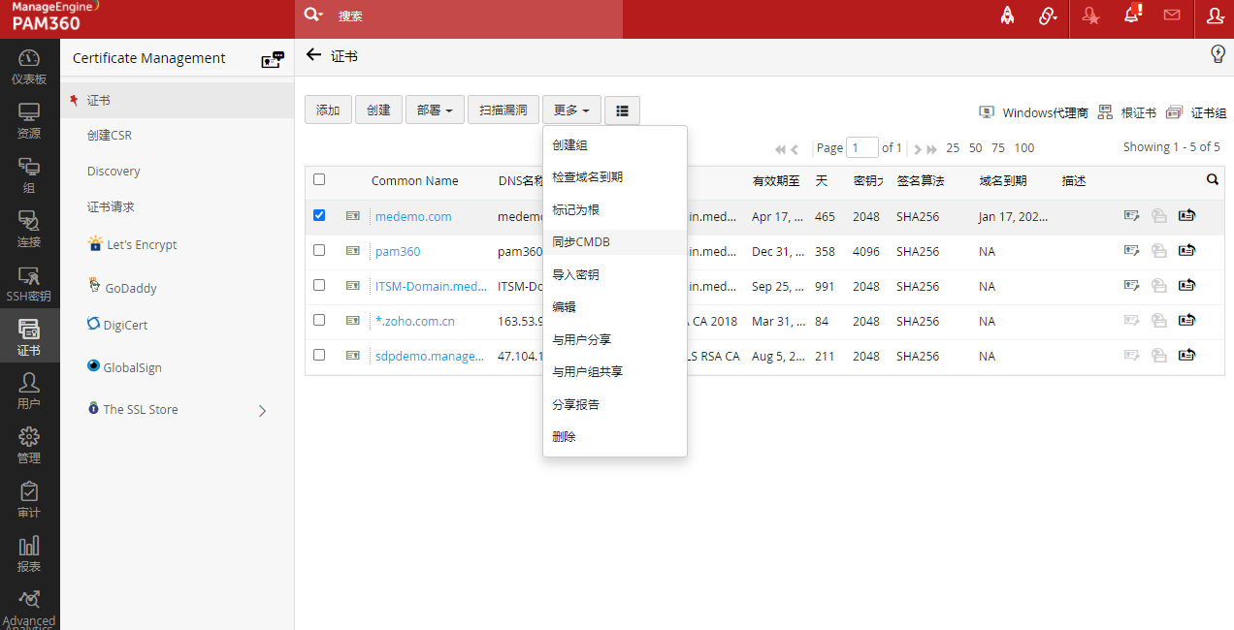Screen dimensions: 1234x630
Task: Open the SSH密钥 sidebar section
Action: point(29,284)
